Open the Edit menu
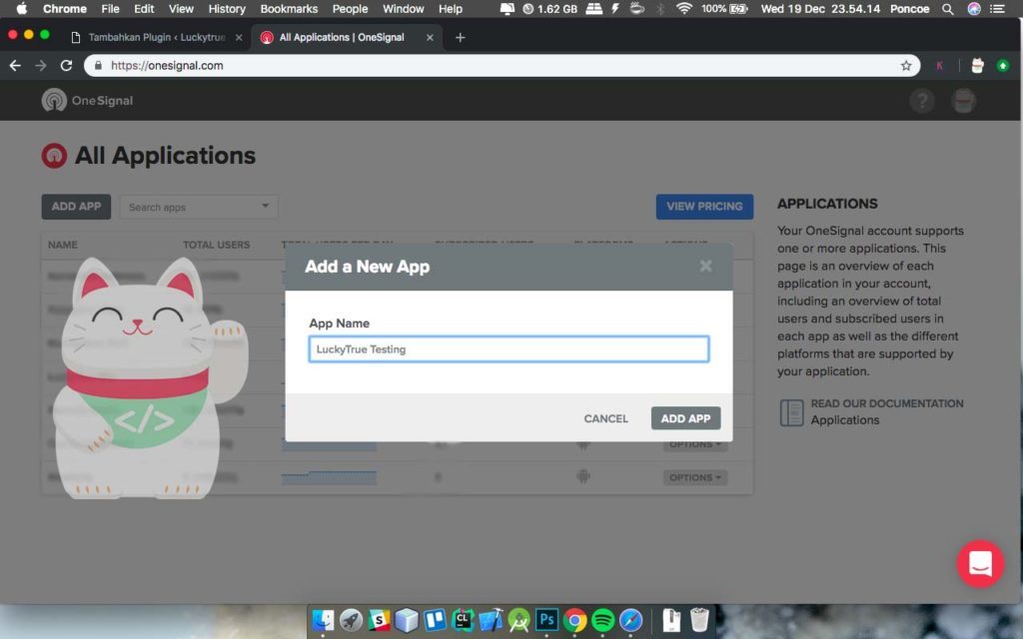The width and height of the screenshot is (1023, 639). point(144,8)
